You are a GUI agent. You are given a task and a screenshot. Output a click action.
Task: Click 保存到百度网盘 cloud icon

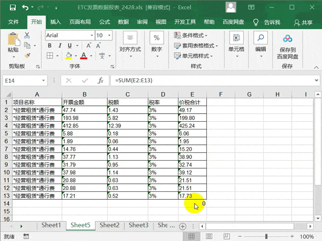287,39
